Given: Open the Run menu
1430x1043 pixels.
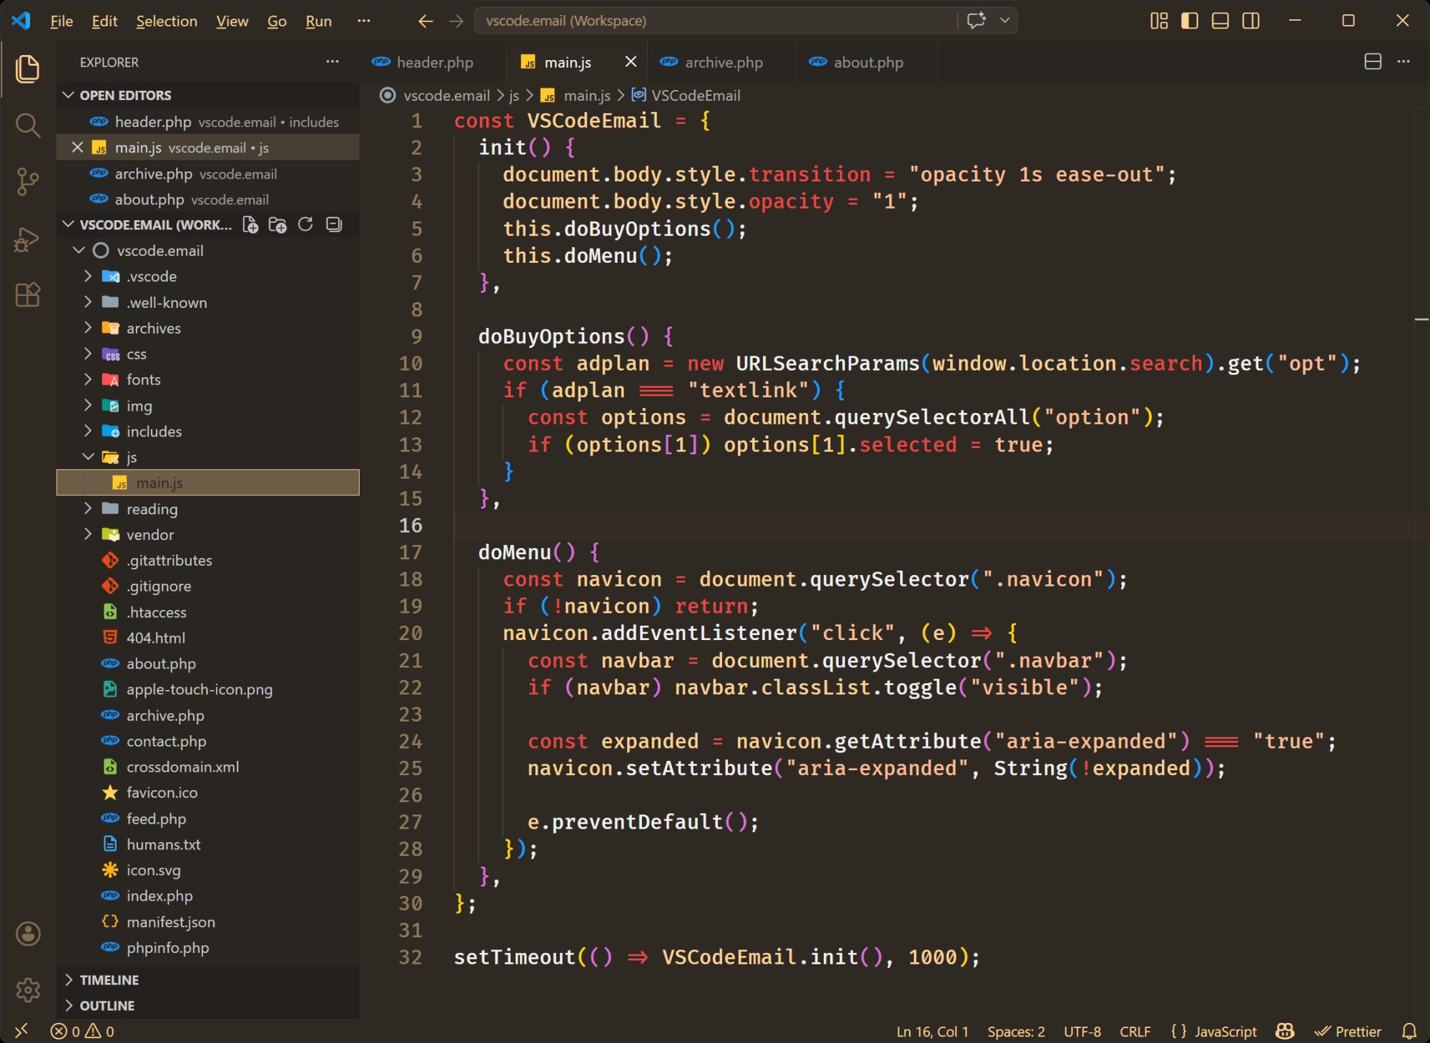Looking at the screenshot, I should (318, 21).
